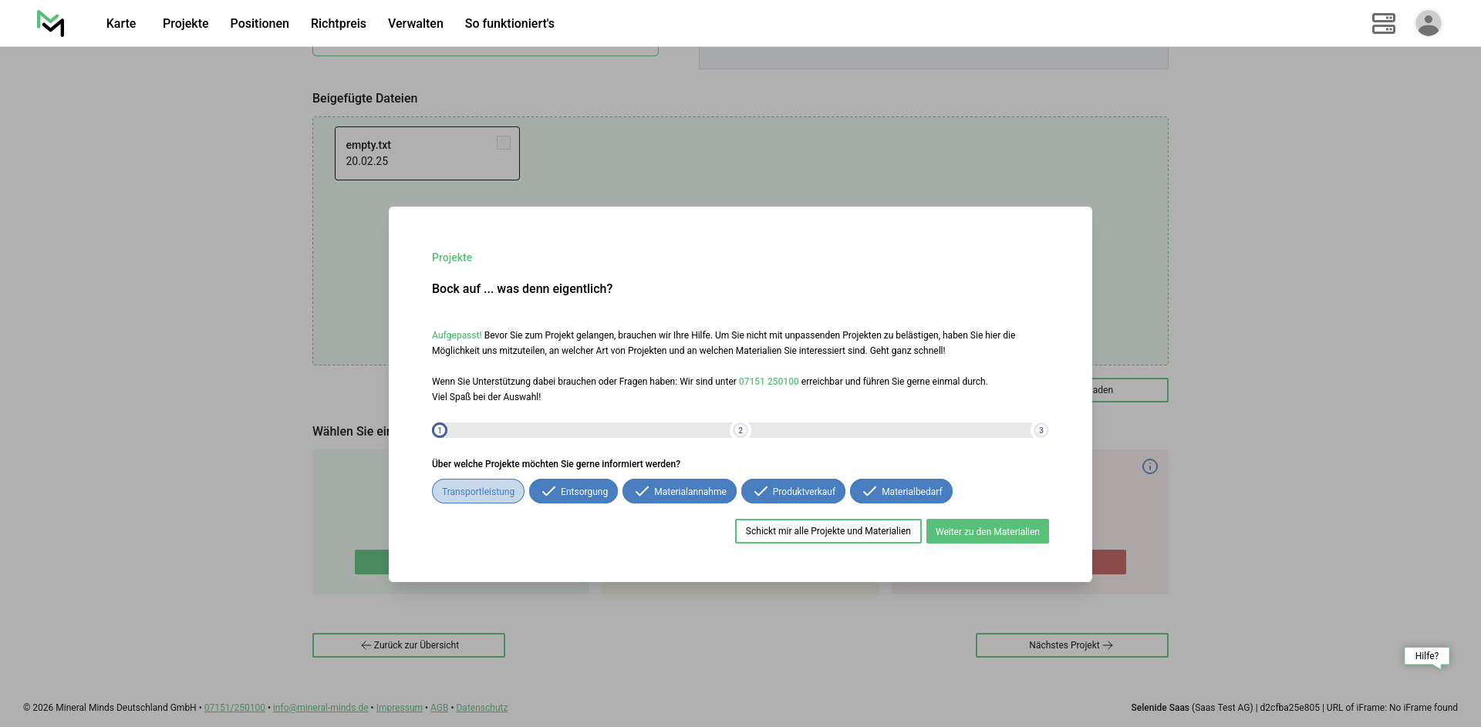The image size is (1481, 727).
Task: Select step 3 marker on progress bar
Action: (x=1040, y=430)
